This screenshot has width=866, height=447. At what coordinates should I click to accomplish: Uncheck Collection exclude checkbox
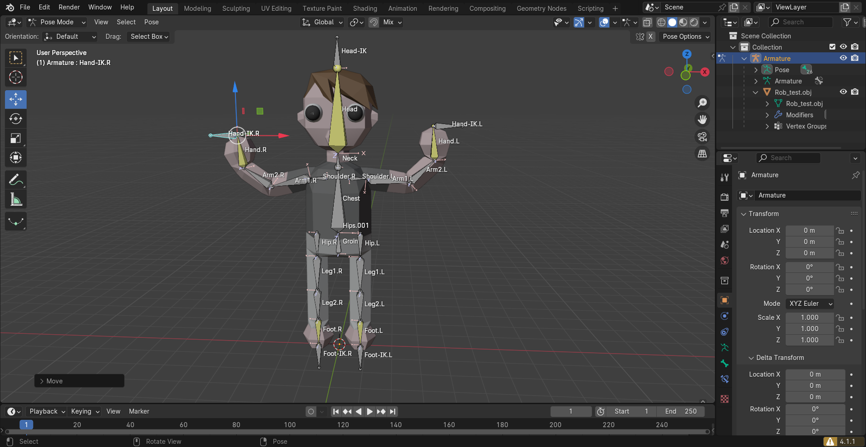click(x=832, y=47)
